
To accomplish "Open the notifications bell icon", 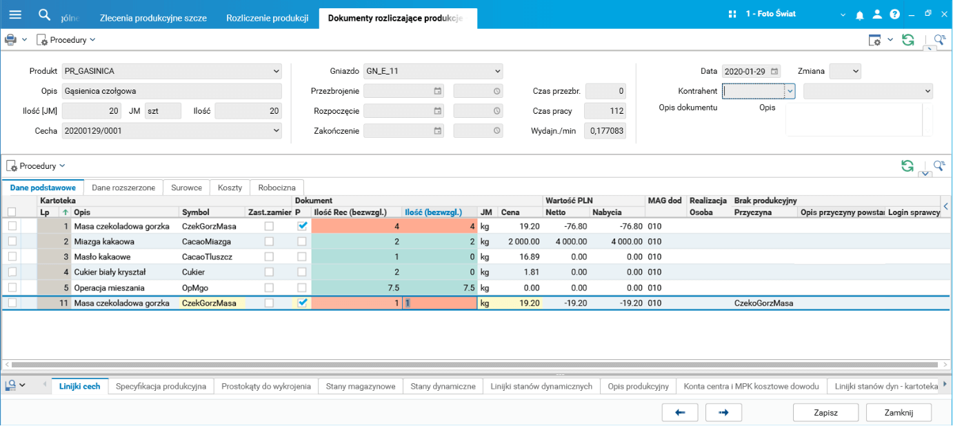I will 860,14.
